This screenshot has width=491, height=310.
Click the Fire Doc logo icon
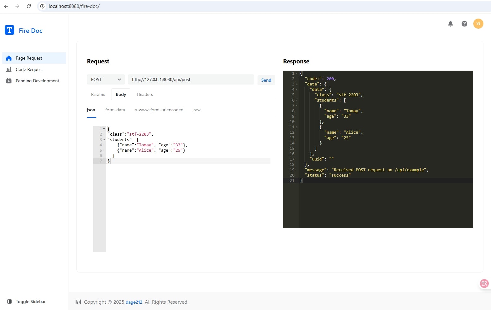(x=9, y=30)
